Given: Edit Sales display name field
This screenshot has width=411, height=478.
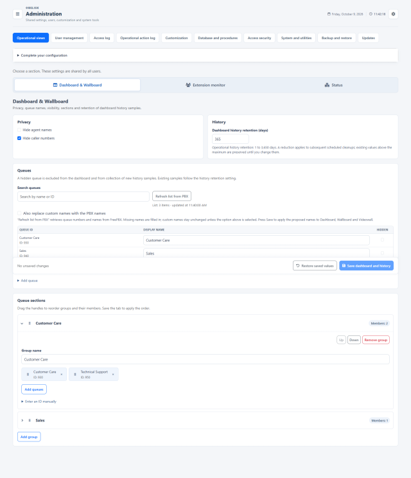Looking at the screenshot, I should pos(256,253).
